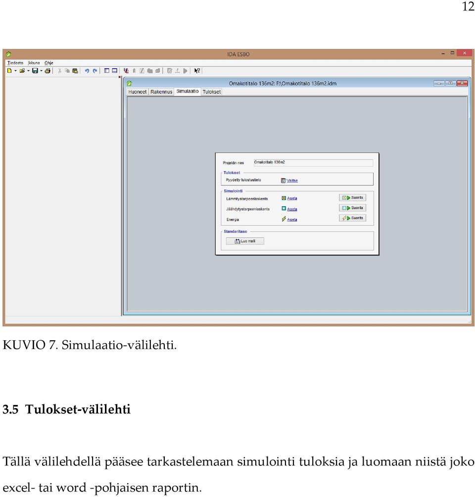Image resolution: width=475 pixels, height=497 pixels.
Task: Click the Paste clipboard icon
Action: [x=75, y=71]
